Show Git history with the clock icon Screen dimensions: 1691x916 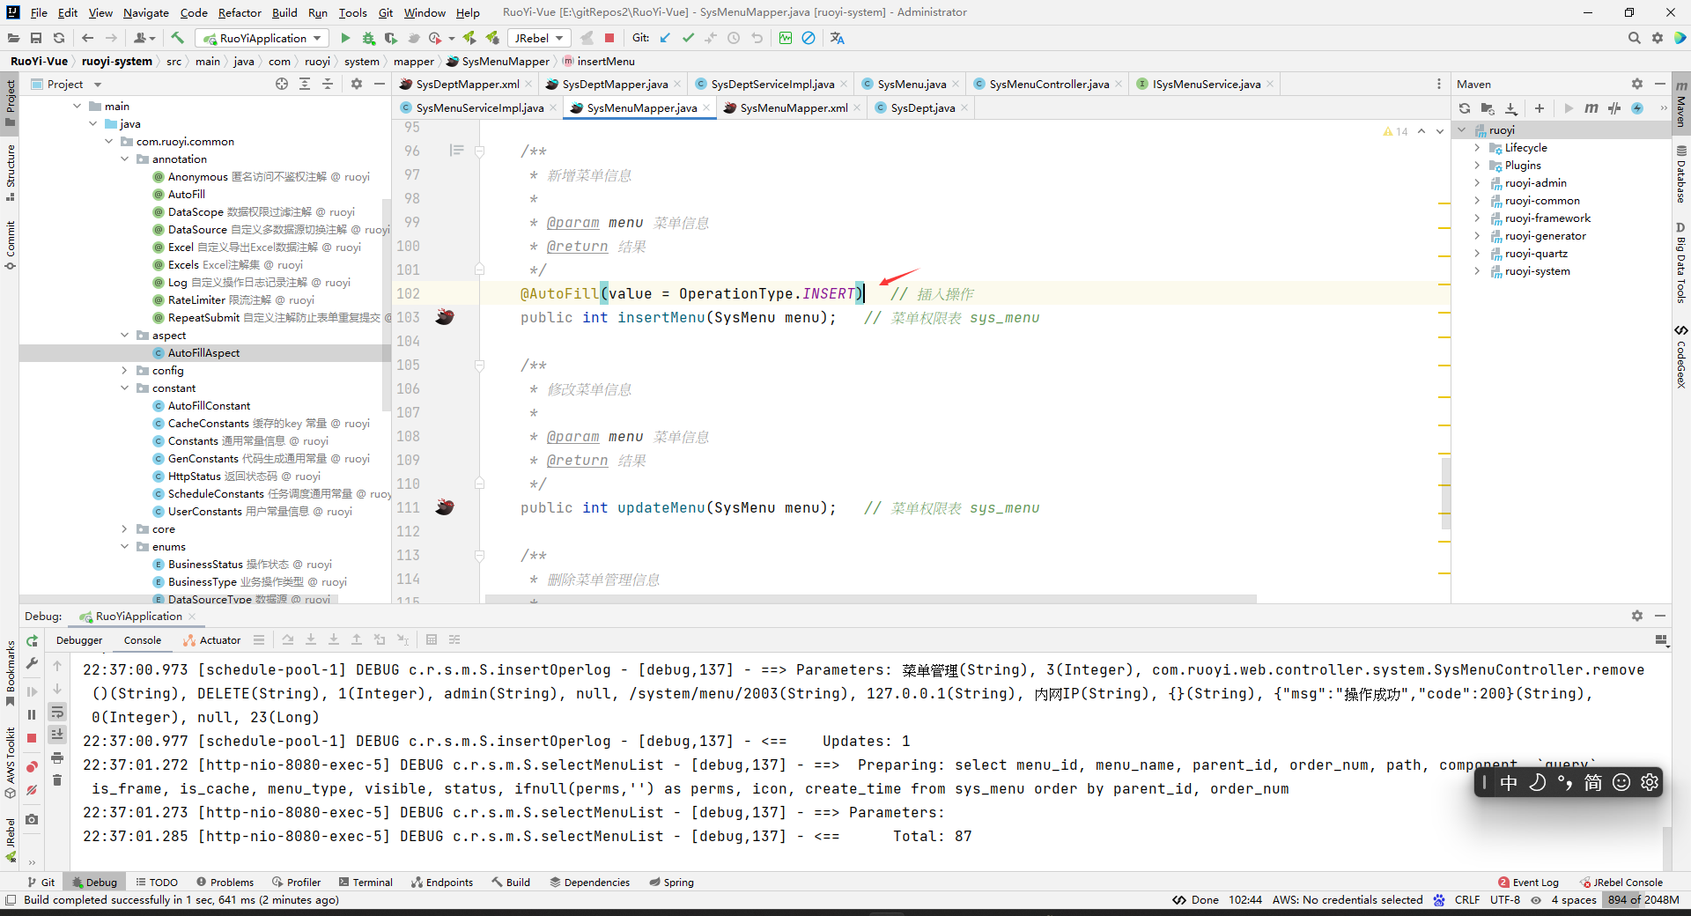734,38
